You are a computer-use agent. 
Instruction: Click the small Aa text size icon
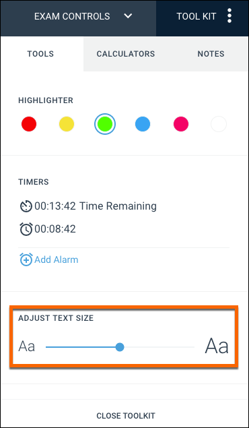point(26,347)
